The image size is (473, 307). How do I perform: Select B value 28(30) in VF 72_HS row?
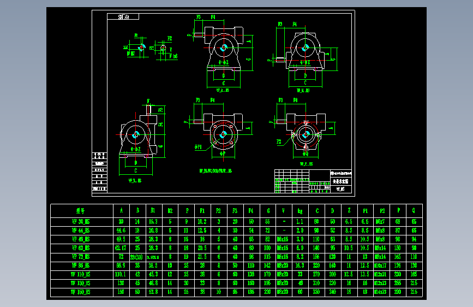136,257
